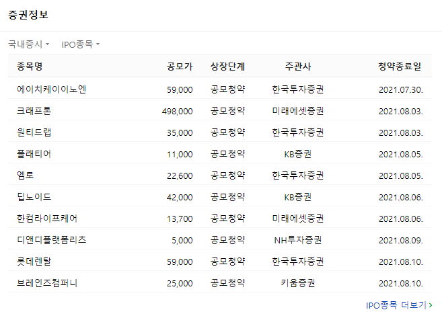442x316 pixels.
Task: Click the 22,600 offering price value
Action: click(x=180, y=175)
